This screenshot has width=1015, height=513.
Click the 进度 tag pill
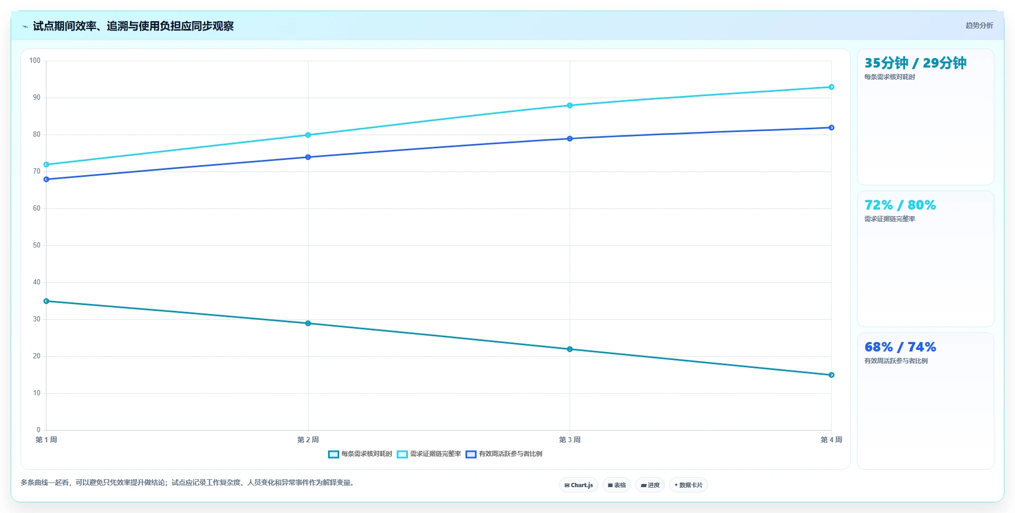(650, 485)
